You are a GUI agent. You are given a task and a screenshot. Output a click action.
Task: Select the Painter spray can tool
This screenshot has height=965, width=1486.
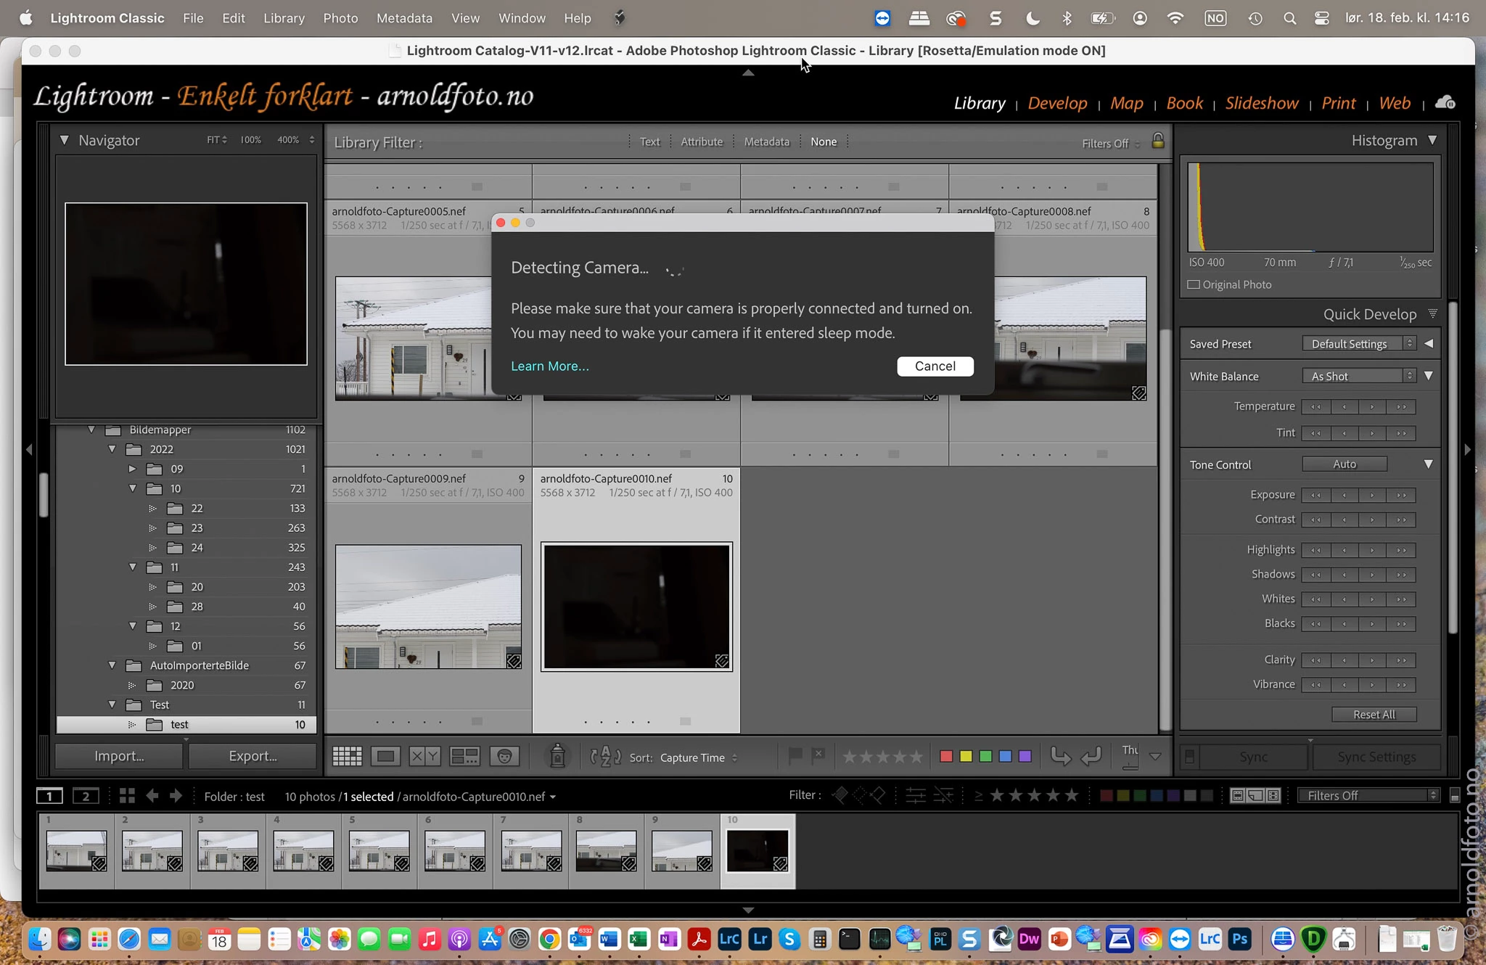pos(557,757)
